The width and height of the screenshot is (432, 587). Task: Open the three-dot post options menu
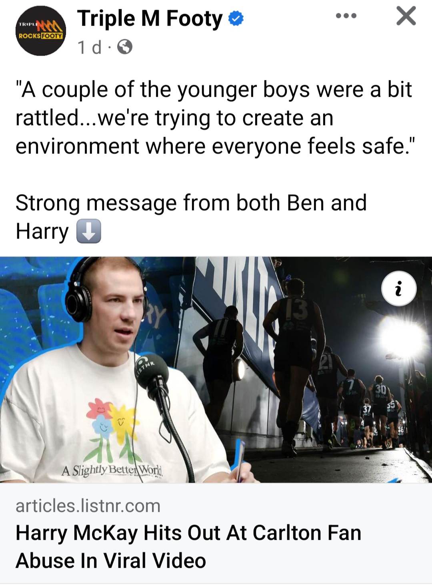[x=346, y=16]
